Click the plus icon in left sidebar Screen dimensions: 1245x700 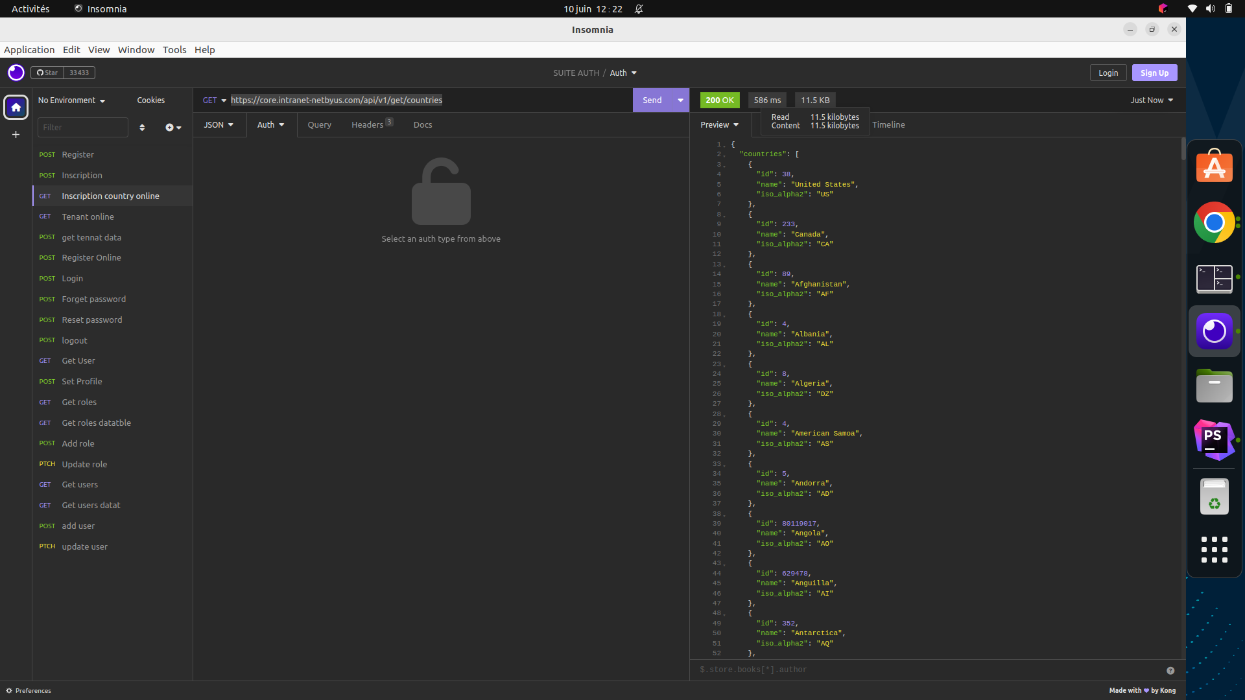(x=16, y=135)
